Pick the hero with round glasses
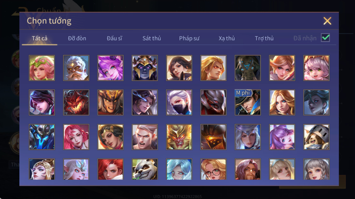 [213, 169]
